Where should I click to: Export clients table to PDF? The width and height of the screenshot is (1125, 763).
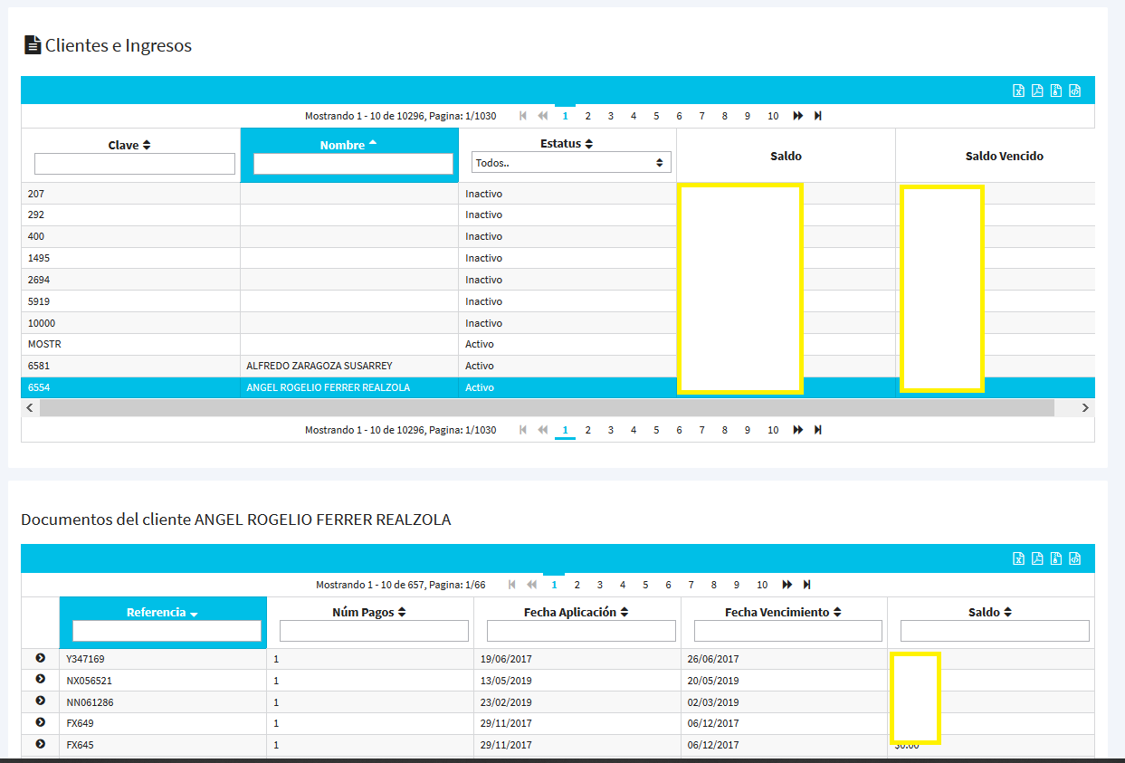1037,91
